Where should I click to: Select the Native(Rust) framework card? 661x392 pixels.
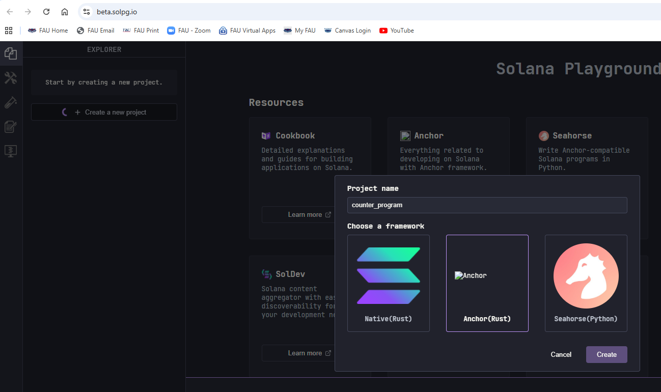point(388,283)
